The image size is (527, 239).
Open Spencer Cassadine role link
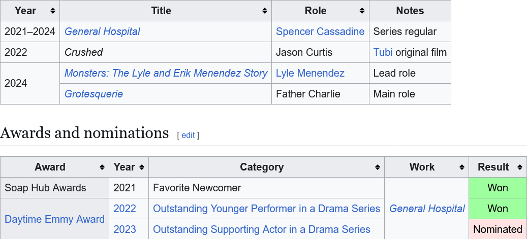click(x=320, y=31)
